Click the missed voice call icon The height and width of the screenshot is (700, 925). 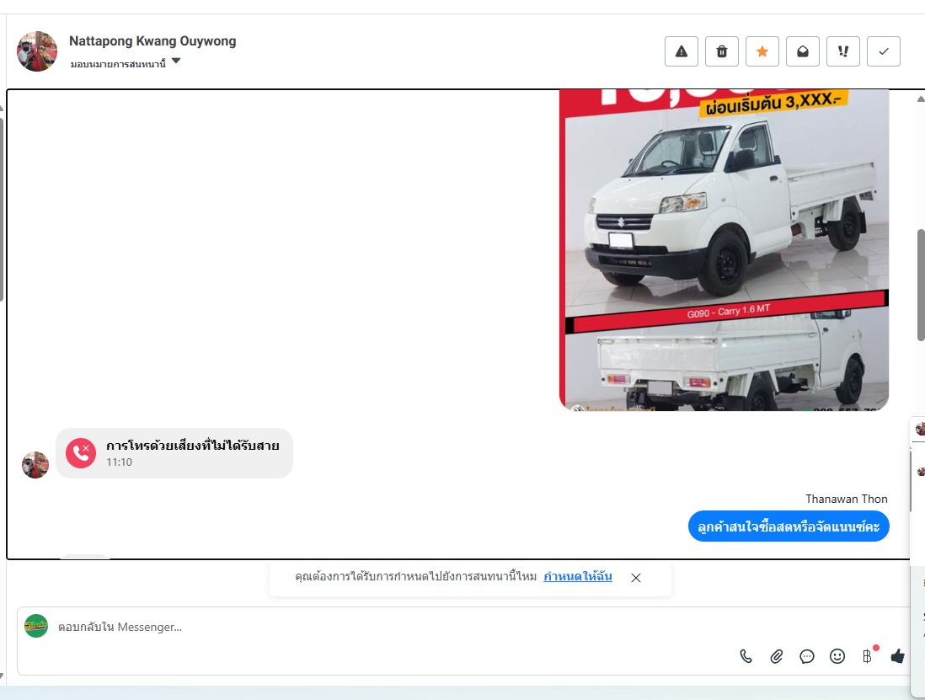pos(81,453)
